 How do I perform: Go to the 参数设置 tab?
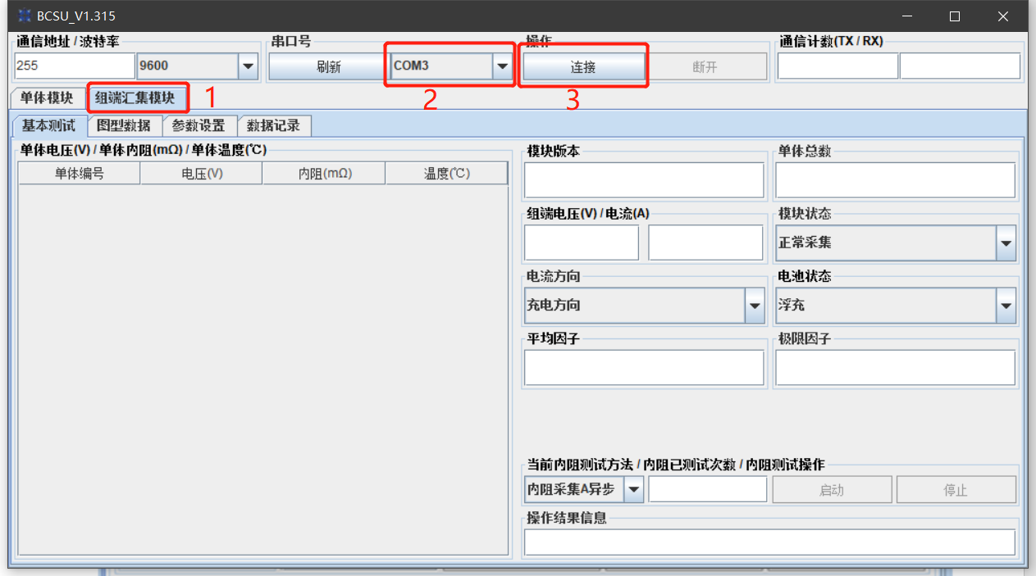click(199, 125)
